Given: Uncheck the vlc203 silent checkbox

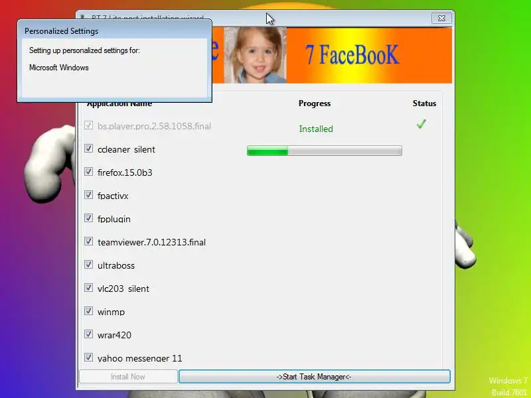Looking at the screenshot, I should click(x=89, y=288).
